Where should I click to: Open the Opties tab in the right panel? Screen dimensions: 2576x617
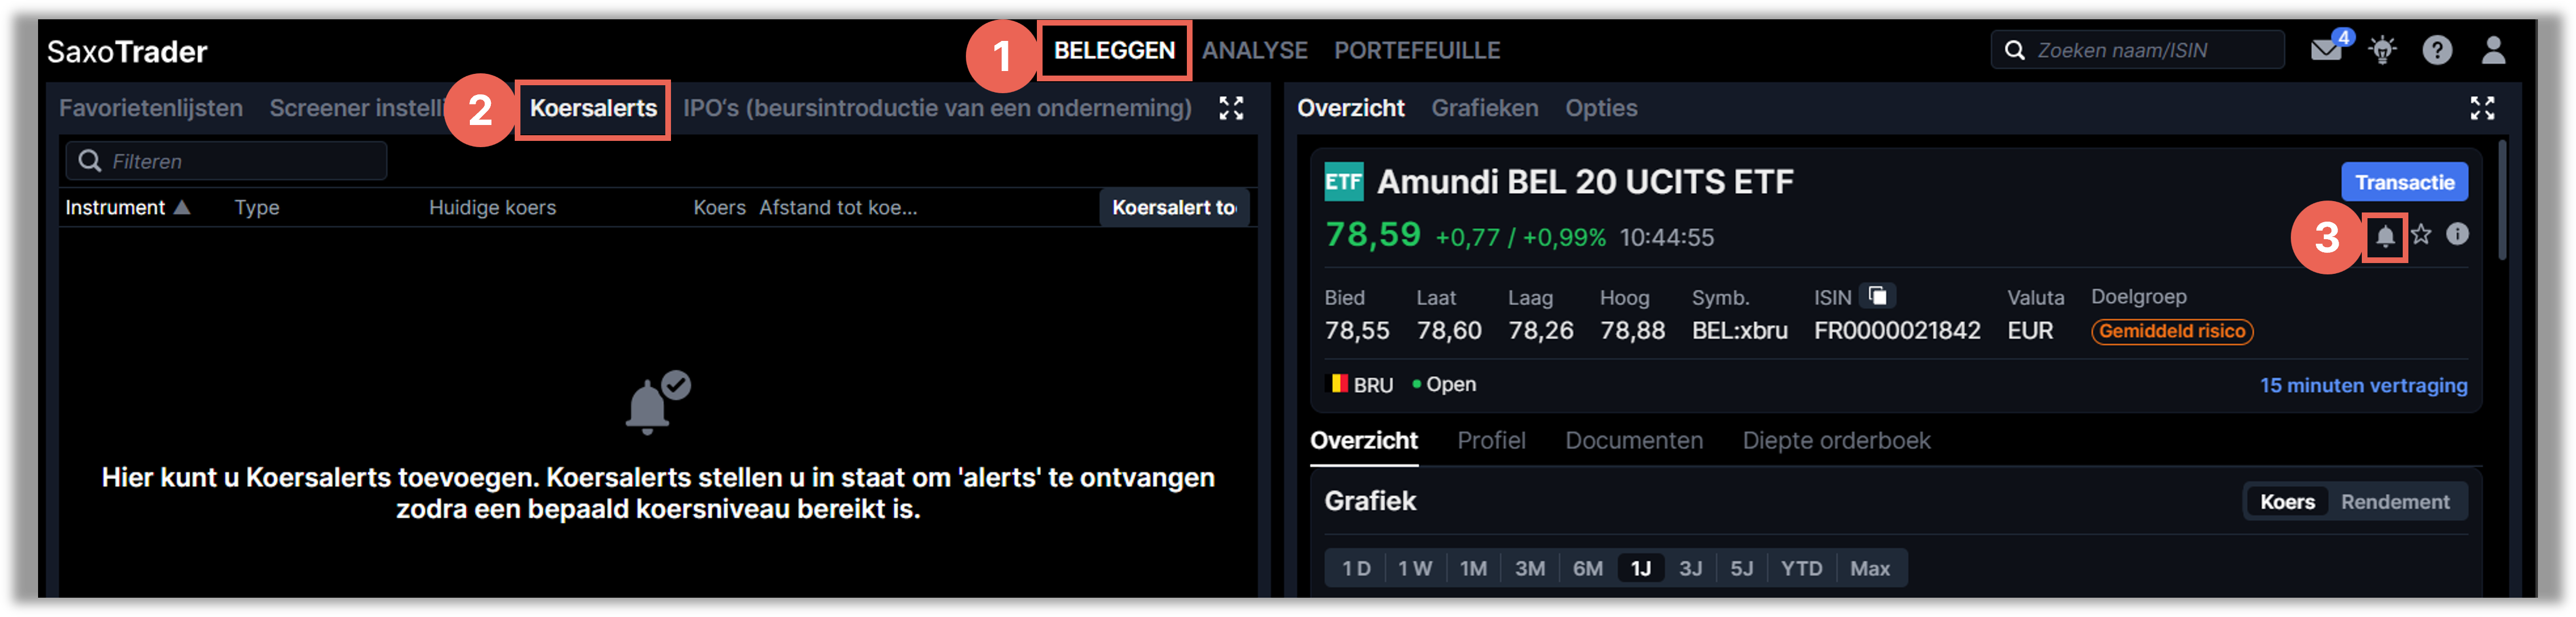pos(1601,108)
